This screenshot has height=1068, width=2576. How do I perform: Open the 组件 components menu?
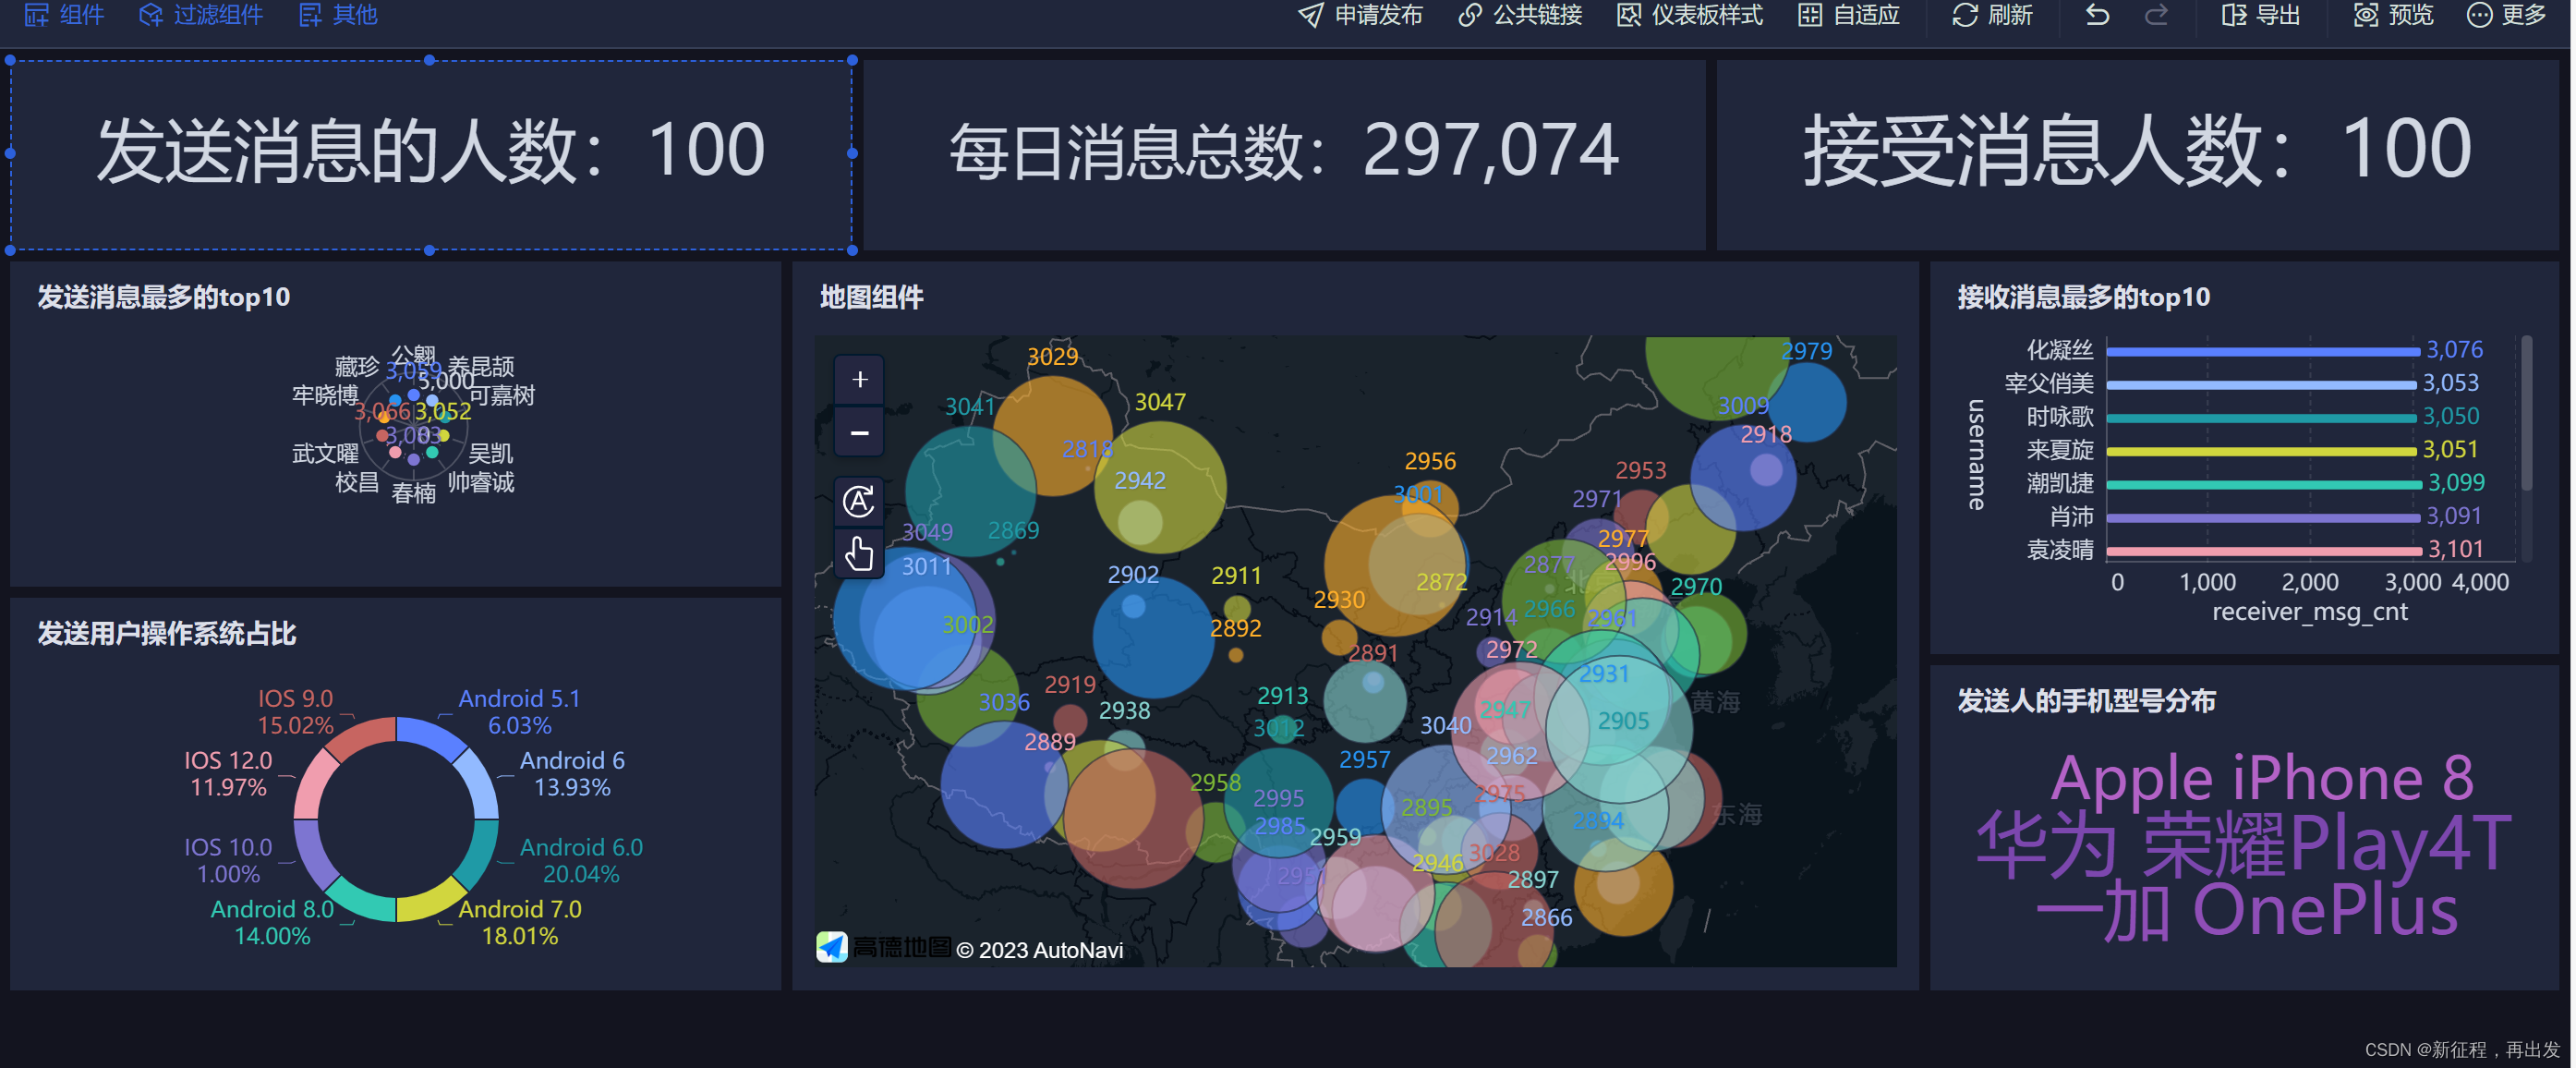click(64, 15)
